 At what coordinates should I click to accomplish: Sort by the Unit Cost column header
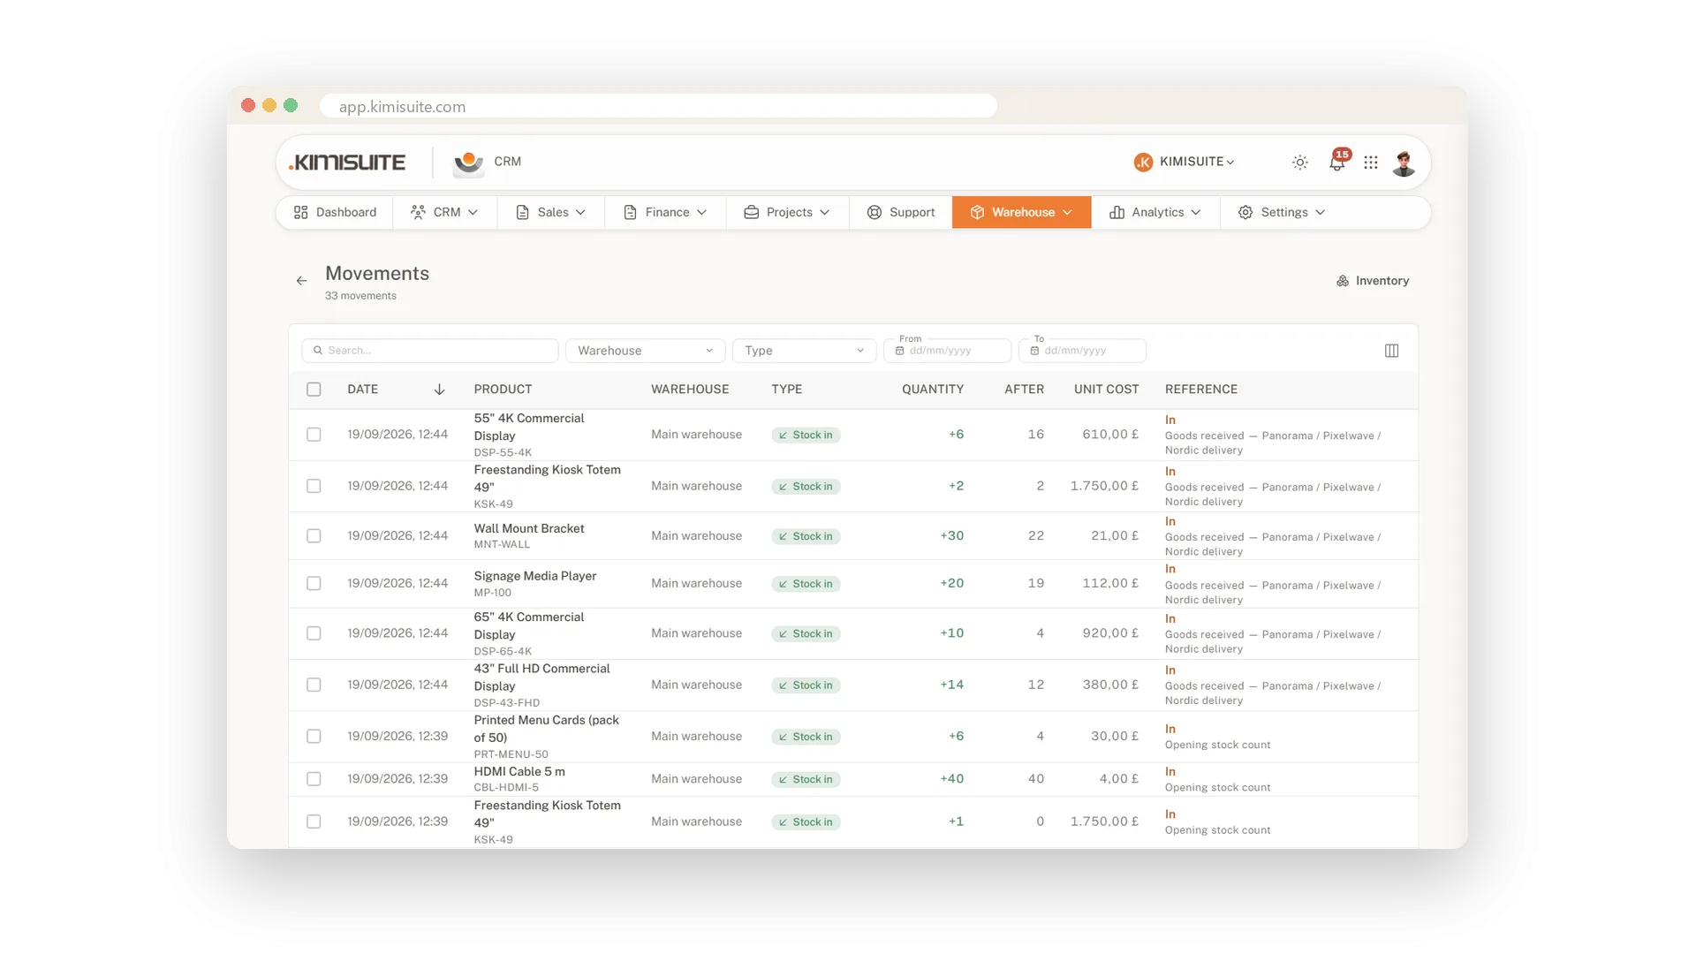coord(1106,390)
